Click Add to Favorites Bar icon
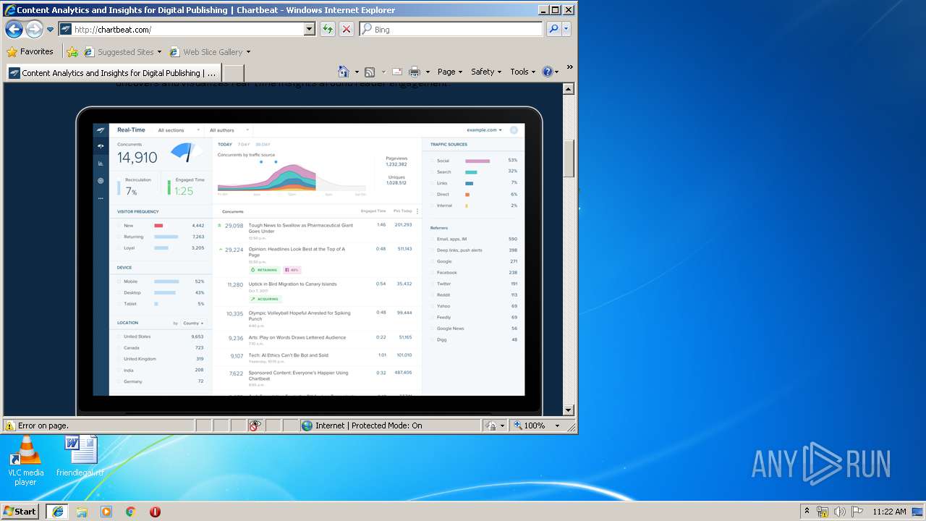The height and width of the screenshot is (521, 926). point(72,52)
